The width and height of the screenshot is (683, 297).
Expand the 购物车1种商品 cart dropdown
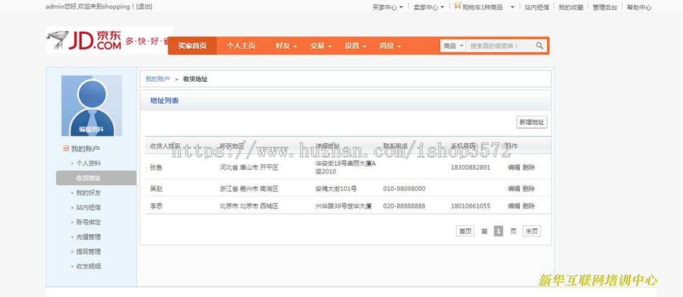pyautogui.click(x=512, y=8)
